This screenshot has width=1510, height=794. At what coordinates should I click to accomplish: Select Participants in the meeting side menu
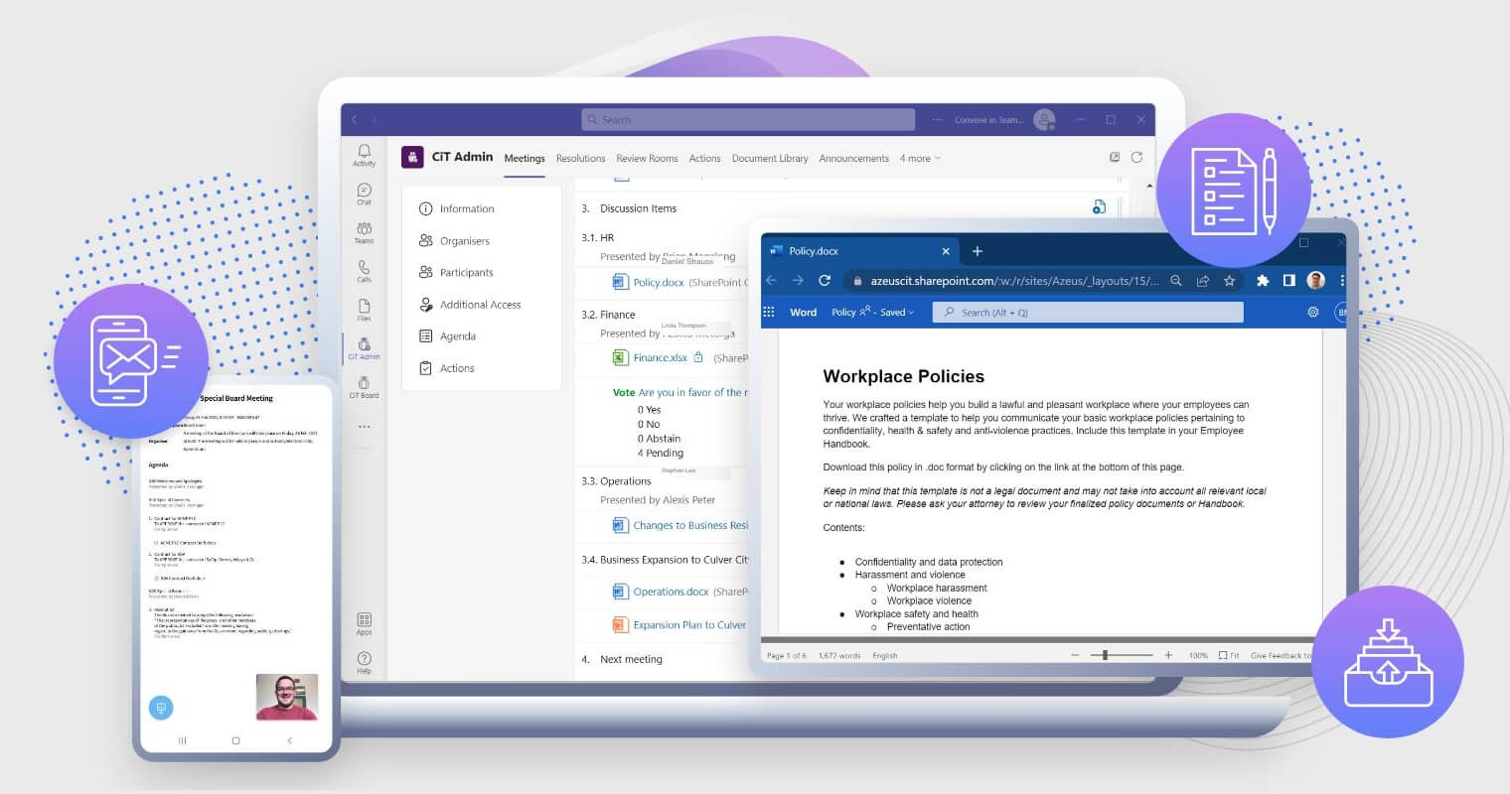[x=466, y=273]
